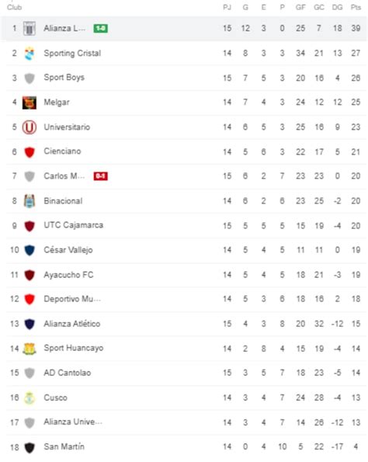Click the San Martín black shield crest

[x=30, y=447]
